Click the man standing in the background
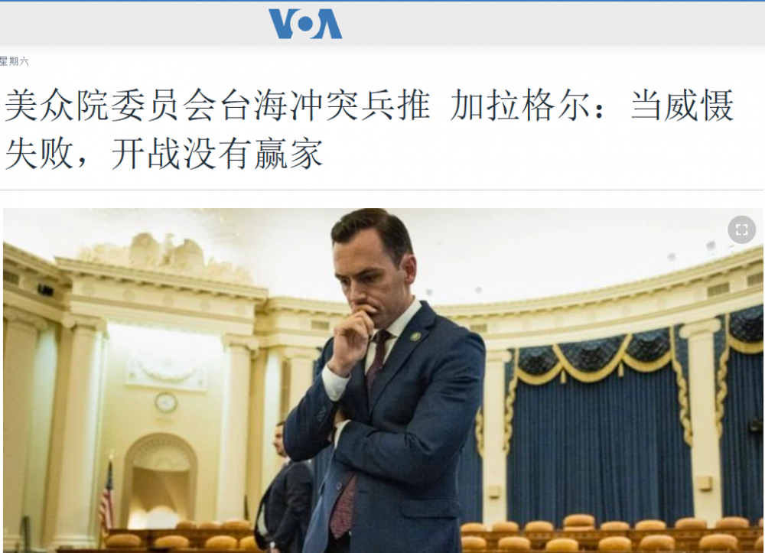This screenshot has height=553, width=765. pyautogui.click(x=285, y=488)
